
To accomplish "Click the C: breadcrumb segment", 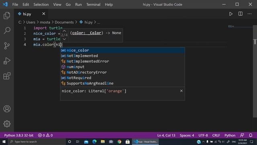I will (x=20, y=22).
